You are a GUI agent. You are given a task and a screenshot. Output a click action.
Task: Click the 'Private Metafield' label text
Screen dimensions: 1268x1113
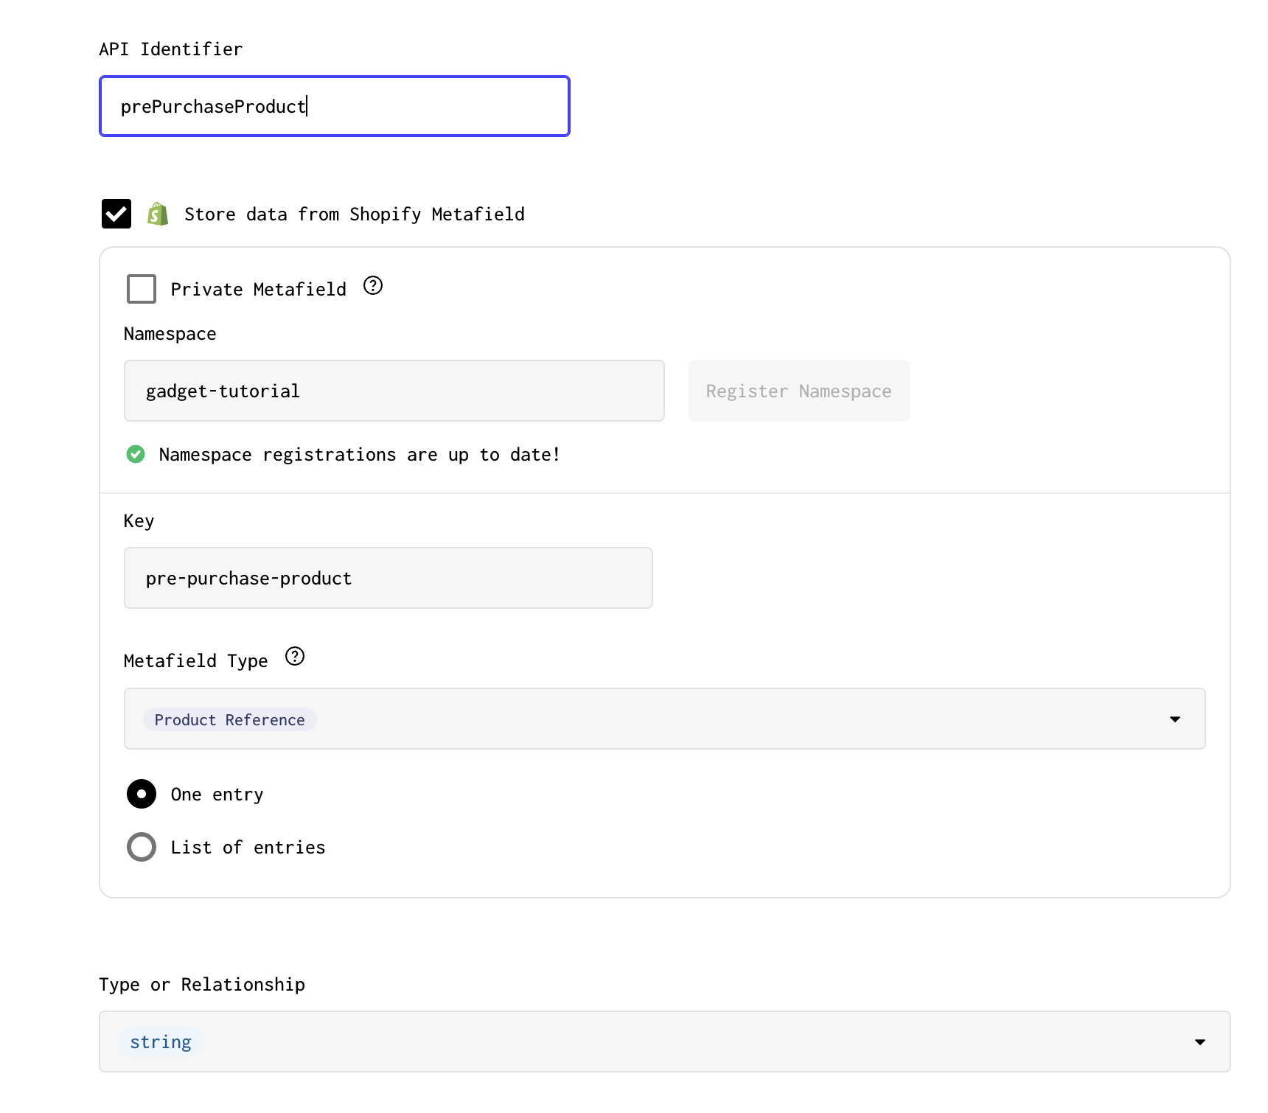point(259,289)
